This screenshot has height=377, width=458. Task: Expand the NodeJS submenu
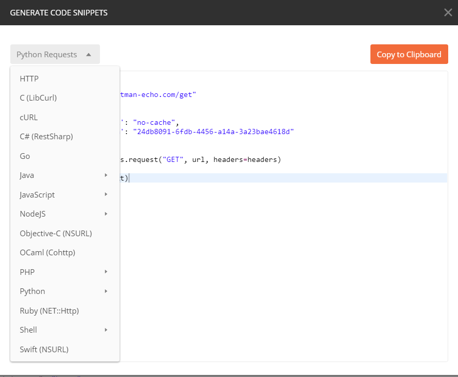click(31, 214)
